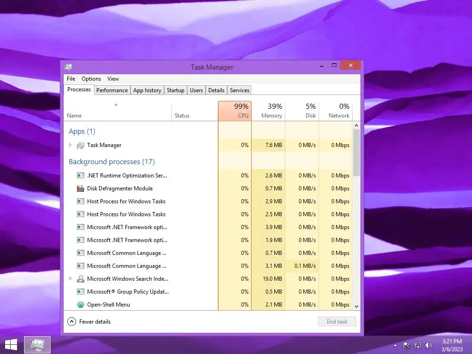Switch to the Performance tab
This screenshot has height=354, width=472.
112,90
